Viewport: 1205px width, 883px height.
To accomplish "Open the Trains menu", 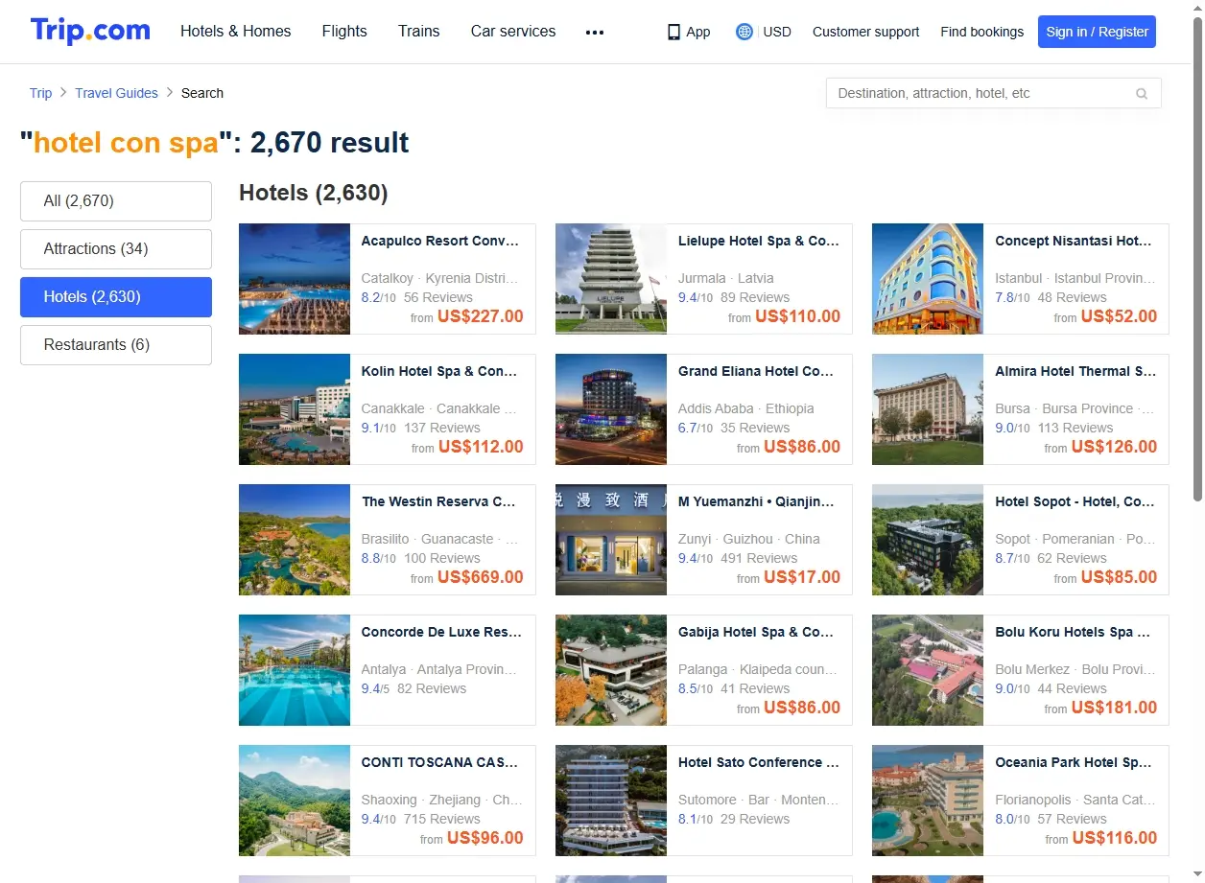I will click(x=418, y=31).
